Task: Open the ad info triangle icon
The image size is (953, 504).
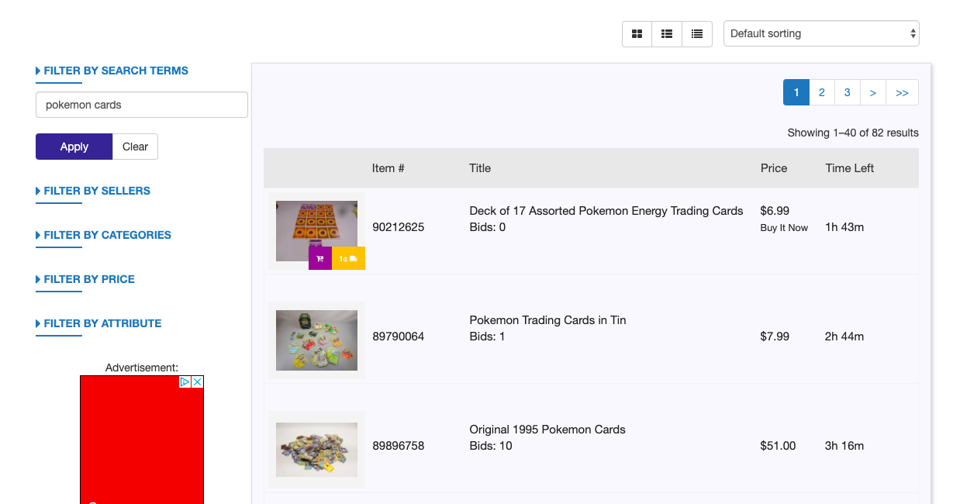Action: [x=185, y=381]
